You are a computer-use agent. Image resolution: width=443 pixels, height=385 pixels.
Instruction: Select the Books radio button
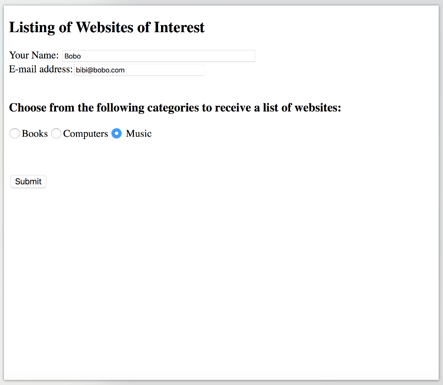pyautogui.click(x=15, y=134)
